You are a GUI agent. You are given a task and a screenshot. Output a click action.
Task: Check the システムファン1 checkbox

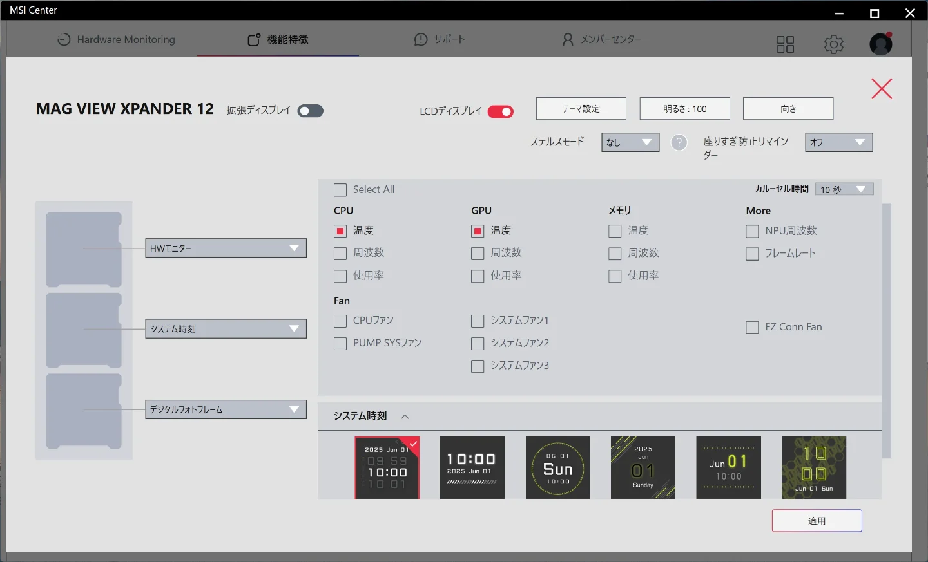[478, 321]
